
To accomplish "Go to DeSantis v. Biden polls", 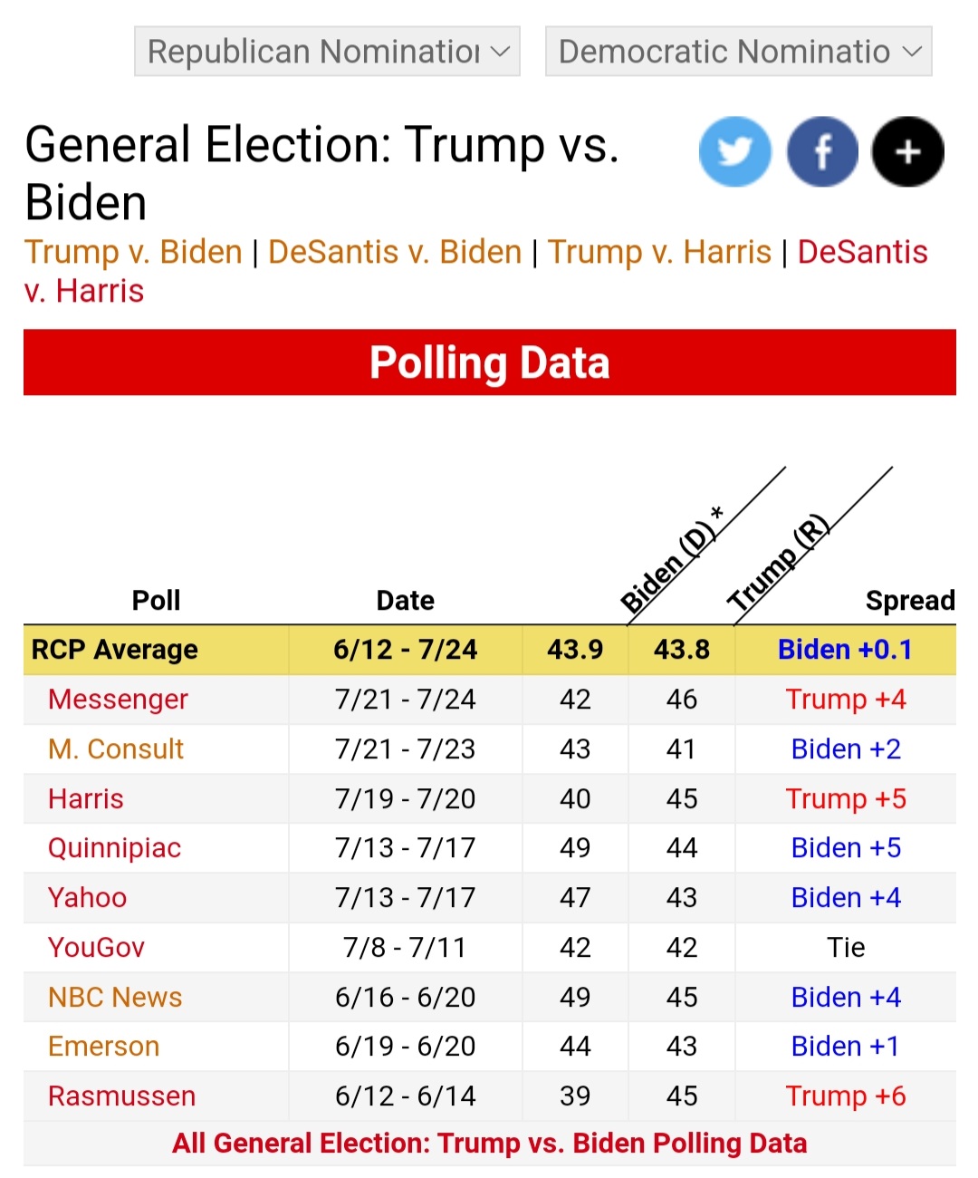I will tap(395, 252).
